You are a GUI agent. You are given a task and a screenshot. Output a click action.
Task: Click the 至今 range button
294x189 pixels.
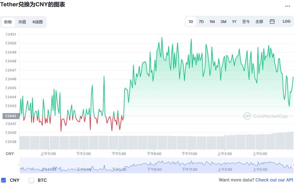[x=246, y=21]
